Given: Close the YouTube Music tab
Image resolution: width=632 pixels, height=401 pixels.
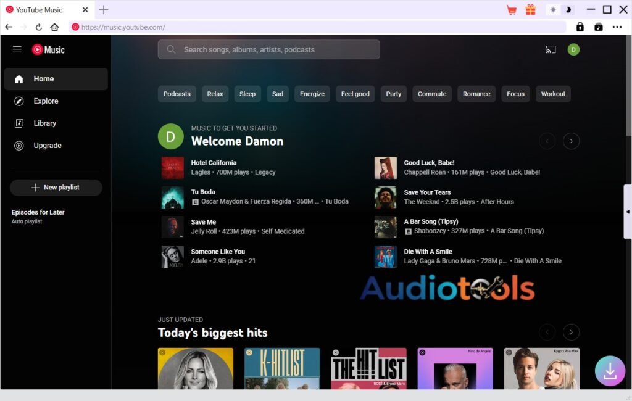Looking at the screenshot, I should coord(85,10).
